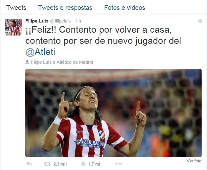Open more options via the three dots icon

pyautogui.click(x=119, y=164)
